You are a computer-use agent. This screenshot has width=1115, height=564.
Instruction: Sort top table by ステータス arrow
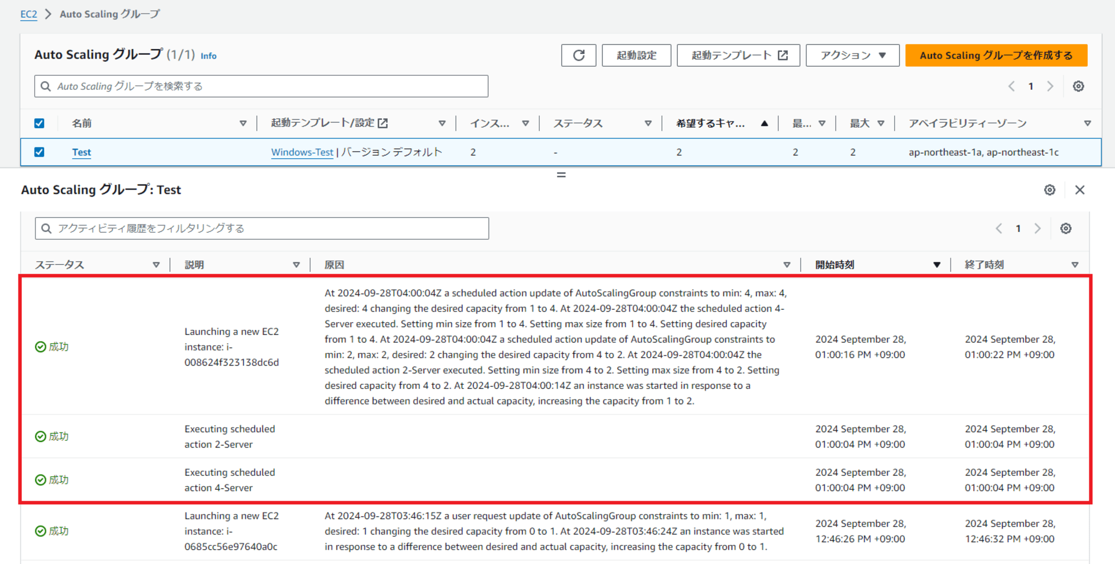(648, 123)
